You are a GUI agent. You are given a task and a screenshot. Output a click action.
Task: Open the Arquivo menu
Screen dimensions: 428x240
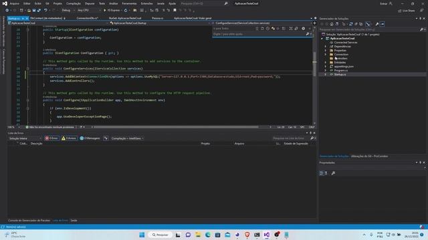point(15,3)
